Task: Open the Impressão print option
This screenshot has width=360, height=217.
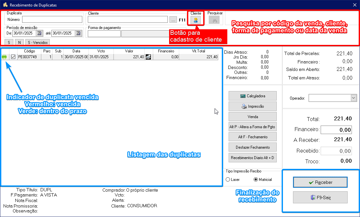Action: pos(253,106)
